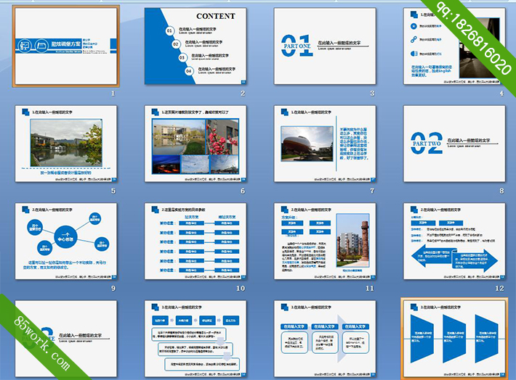
Task: Click the center circle on slide 9
Action: point(65,237)
